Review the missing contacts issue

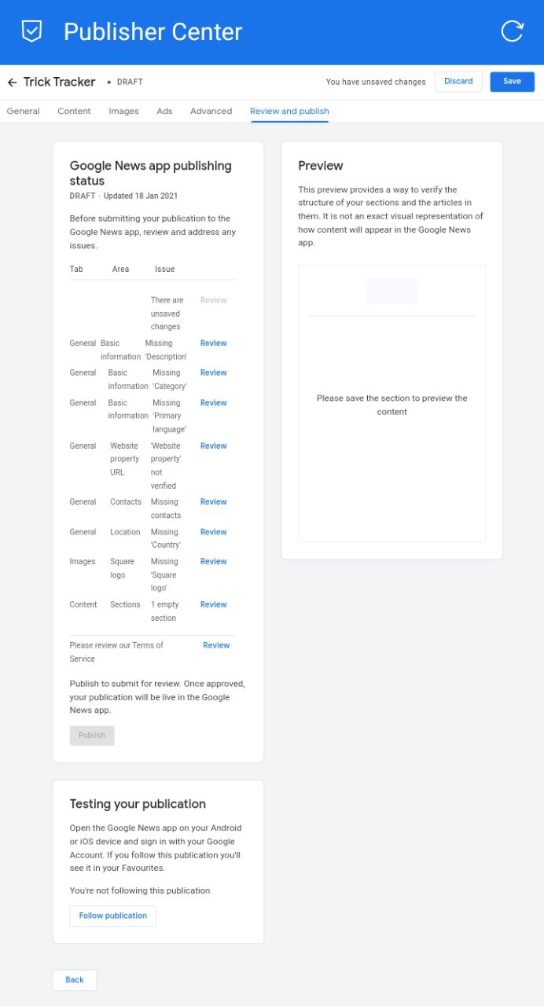pyautogui.click(x=213, y=502)
